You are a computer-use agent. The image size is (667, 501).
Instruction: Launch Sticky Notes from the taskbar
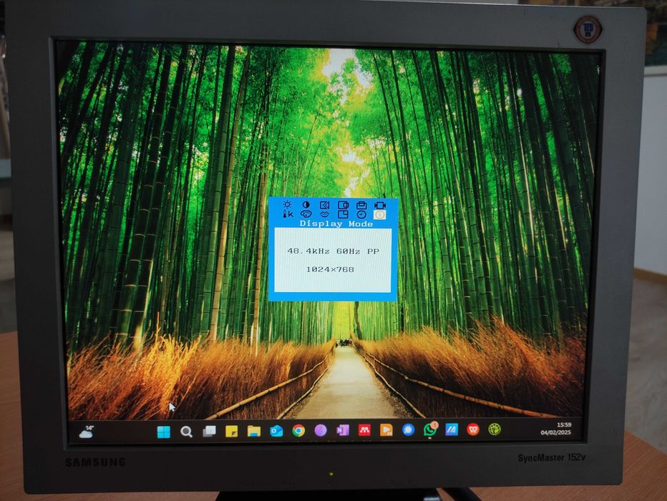coord(231,432)
